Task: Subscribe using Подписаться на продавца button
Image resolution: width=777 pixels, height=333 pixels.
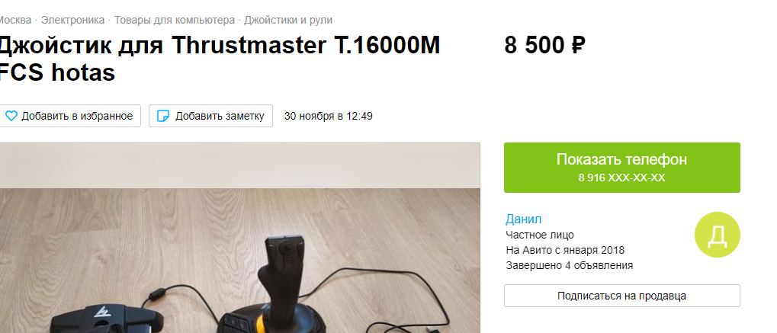Action: click(622, 296)
